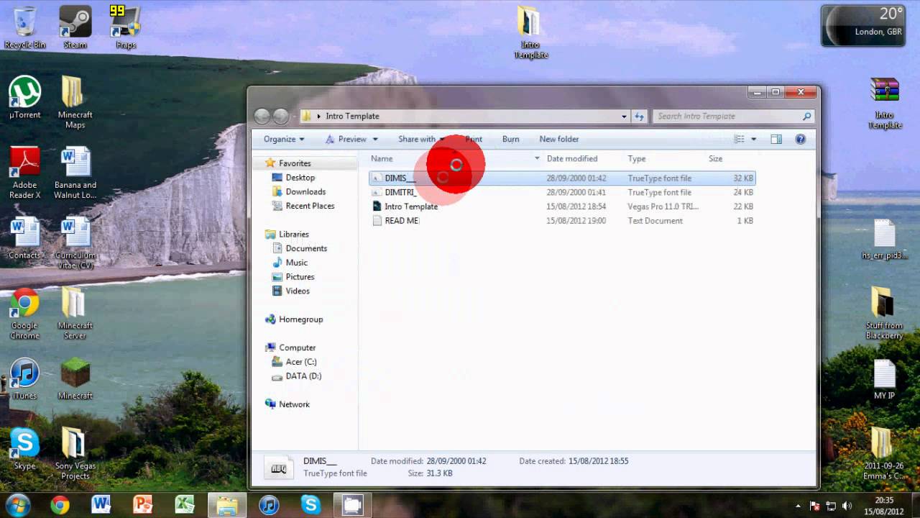Open the Minecraft desktop icon
Screen dimensions: 920x518
pos(75,378)
